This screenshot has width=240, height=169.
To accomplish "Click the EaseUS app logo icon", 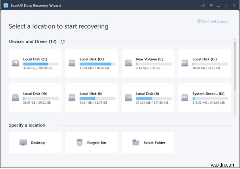I will pyautogui.click(x=6, y=5).
